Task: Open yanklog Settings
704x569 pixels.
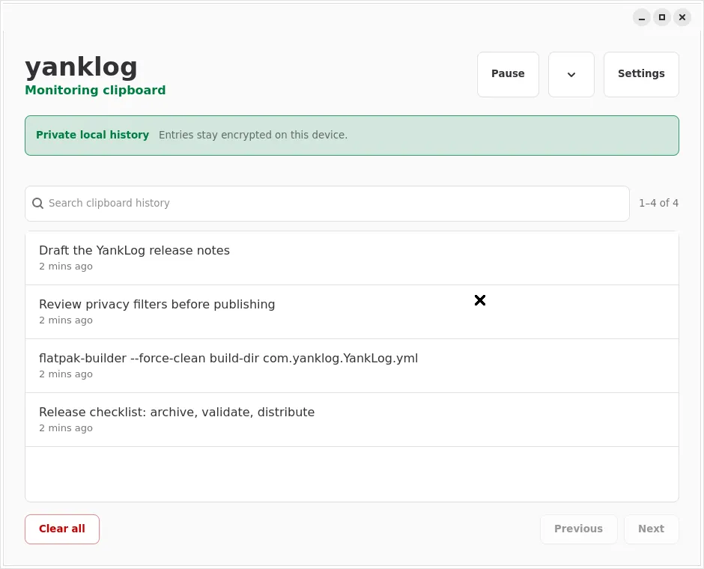Action: [x=641, y=74]
